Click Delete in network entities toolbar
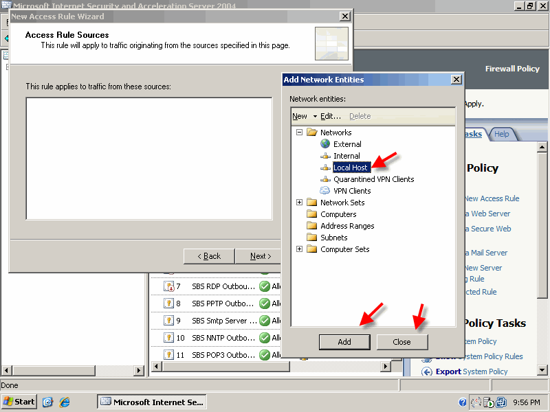Image resolution: width=550 pixels, height=412 pixels. pos(360,116)
